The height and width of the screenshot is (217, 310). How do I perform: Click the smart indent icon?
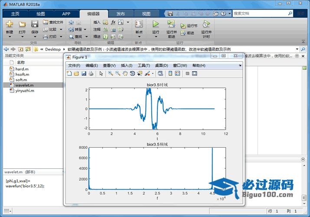click(x=106, y=36)
